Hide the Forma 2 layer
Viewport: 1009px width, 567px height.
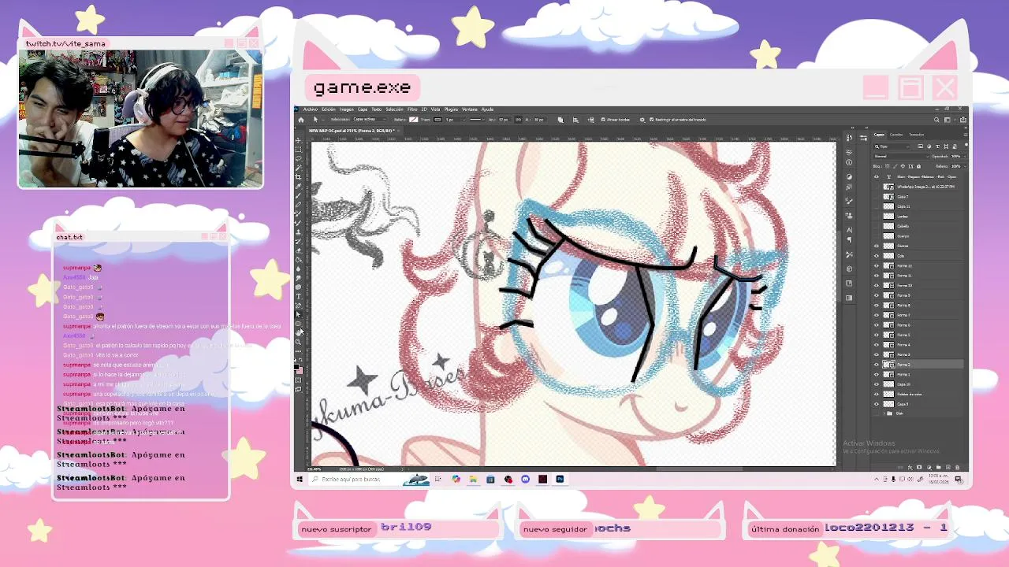(x=877, y=365)
